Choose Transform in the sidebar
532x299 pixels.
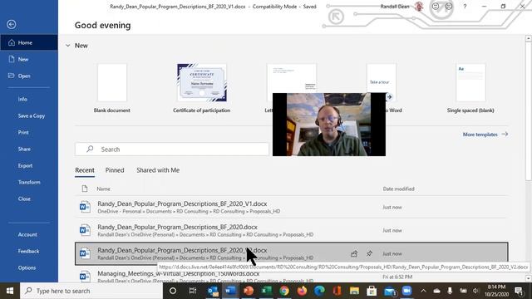29,183
